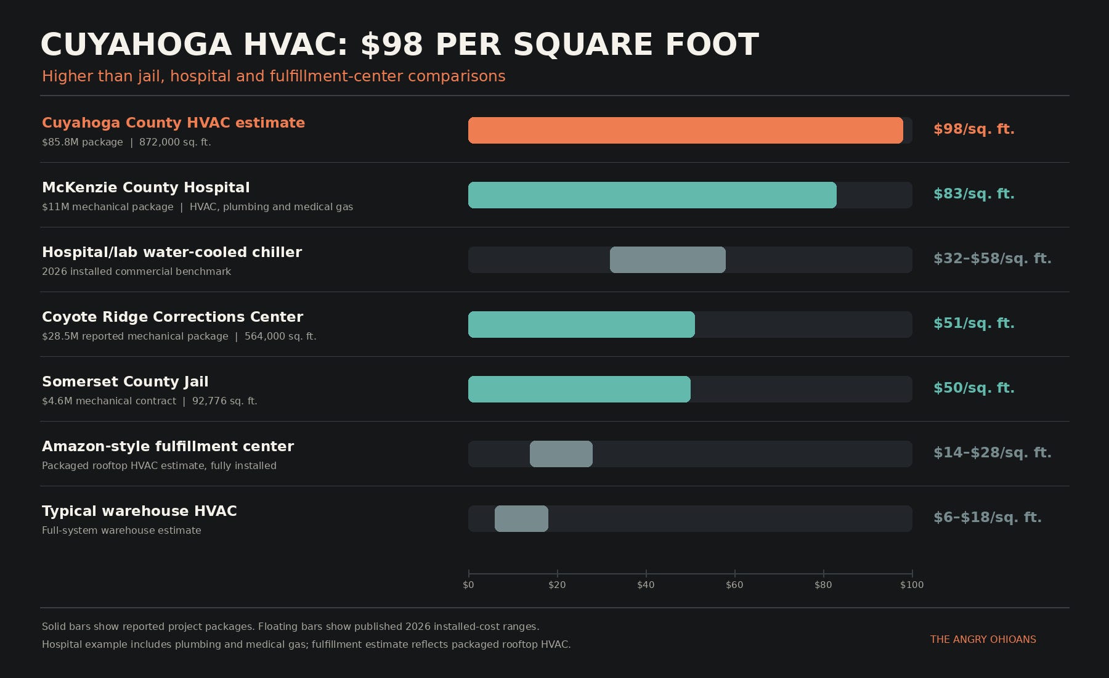This screenshot has height=678, width=1109.
Task: Select the $98/sq. ft. value label
Action: (974, 129)
